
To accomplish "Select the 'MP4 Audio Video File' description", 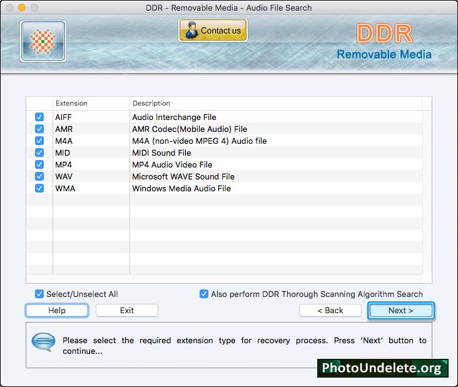I will [172, 164].
